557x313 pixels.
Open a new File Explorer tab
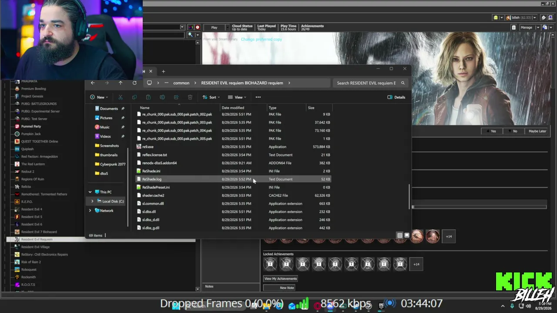163,71
